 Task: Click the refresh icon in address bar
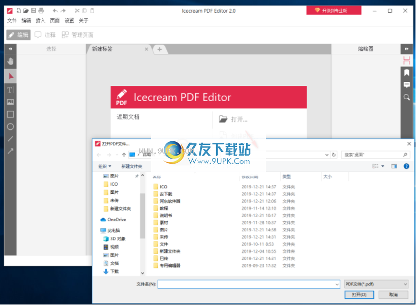click(x=334, y=155)
